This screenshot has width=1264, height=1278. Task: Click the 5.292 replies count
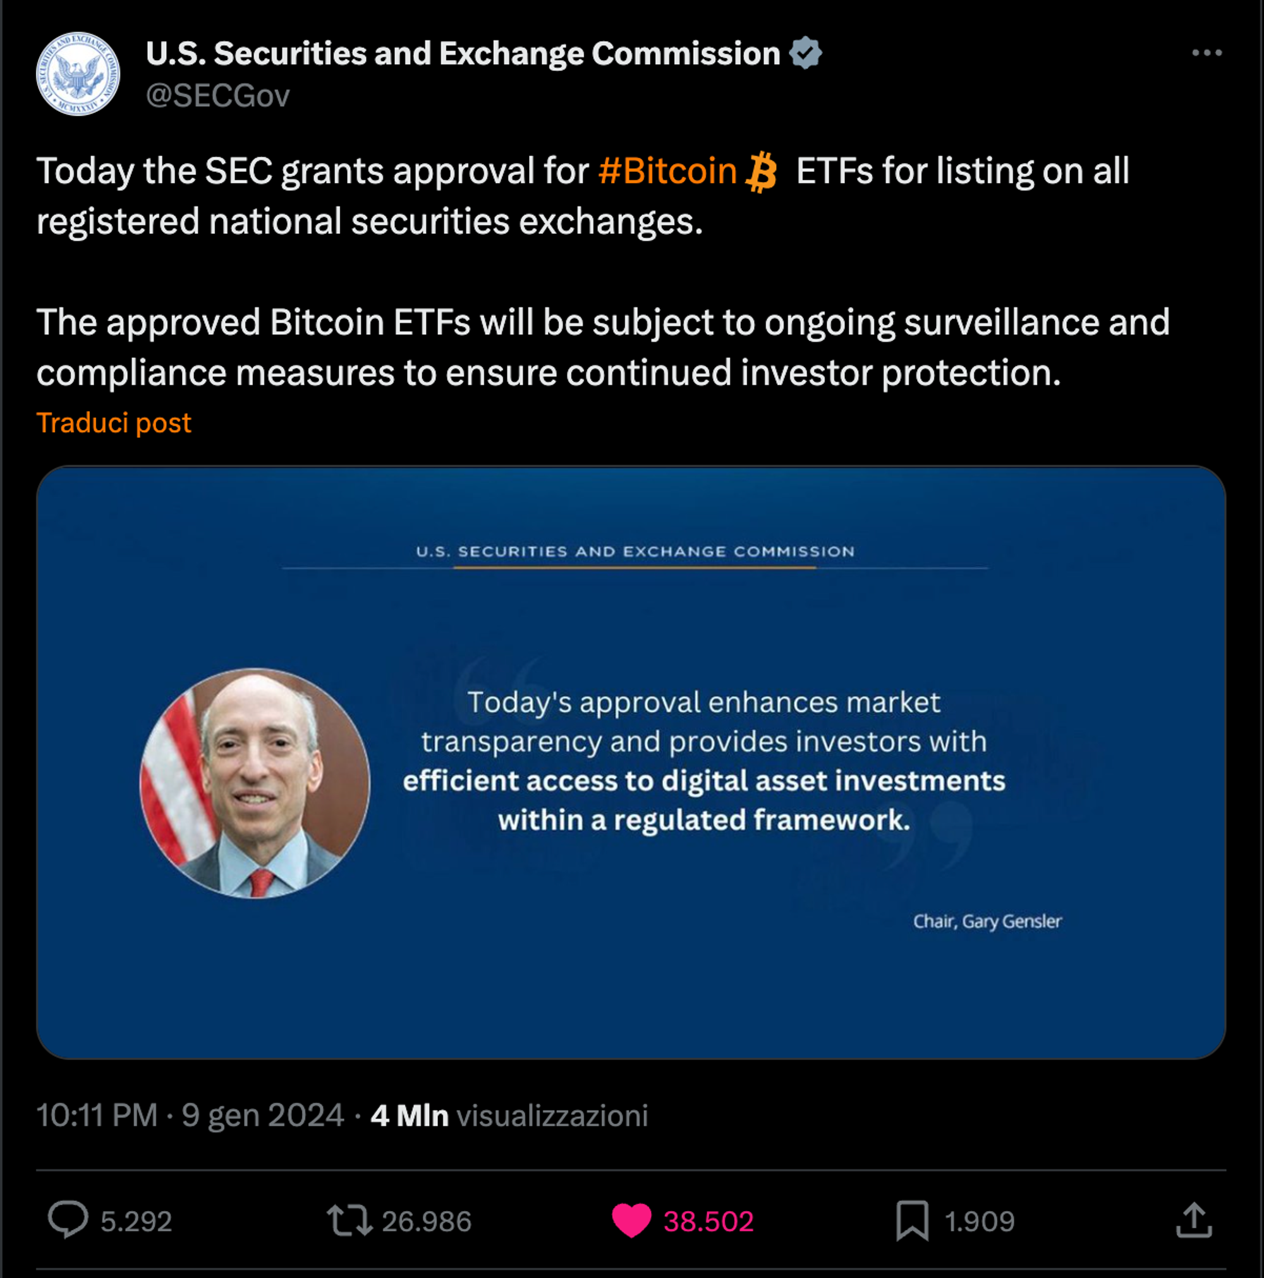[x=137, y=1221]
